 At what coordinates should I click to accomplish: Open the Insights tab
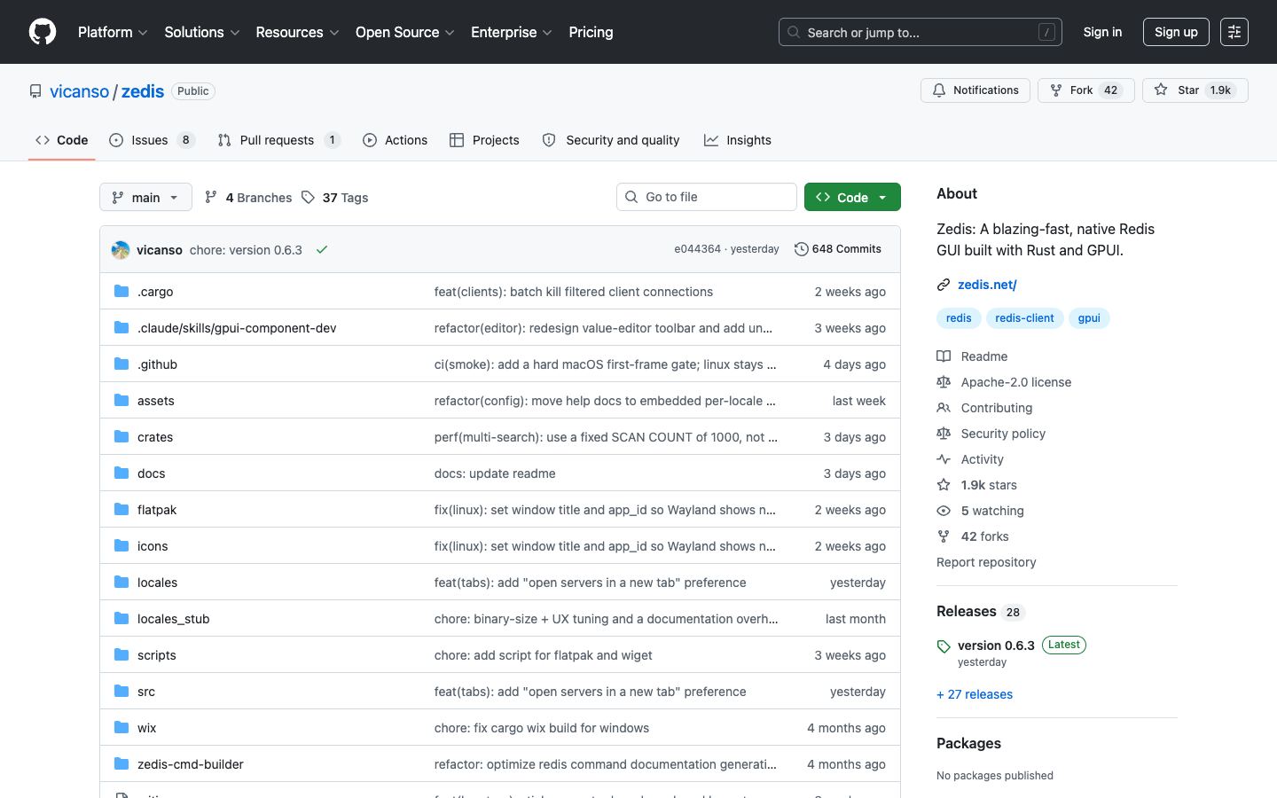738,140
